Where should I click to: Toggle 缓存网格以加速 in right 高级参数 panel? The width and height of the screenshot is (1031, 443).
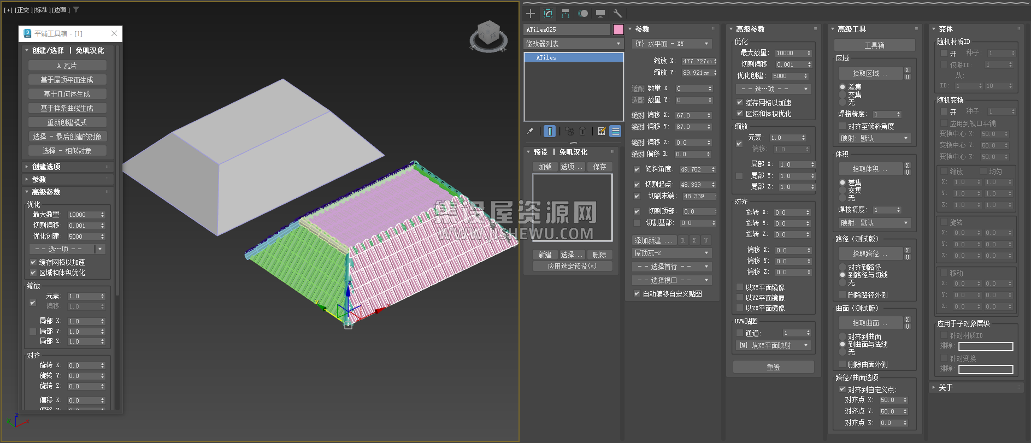[740, 103]
